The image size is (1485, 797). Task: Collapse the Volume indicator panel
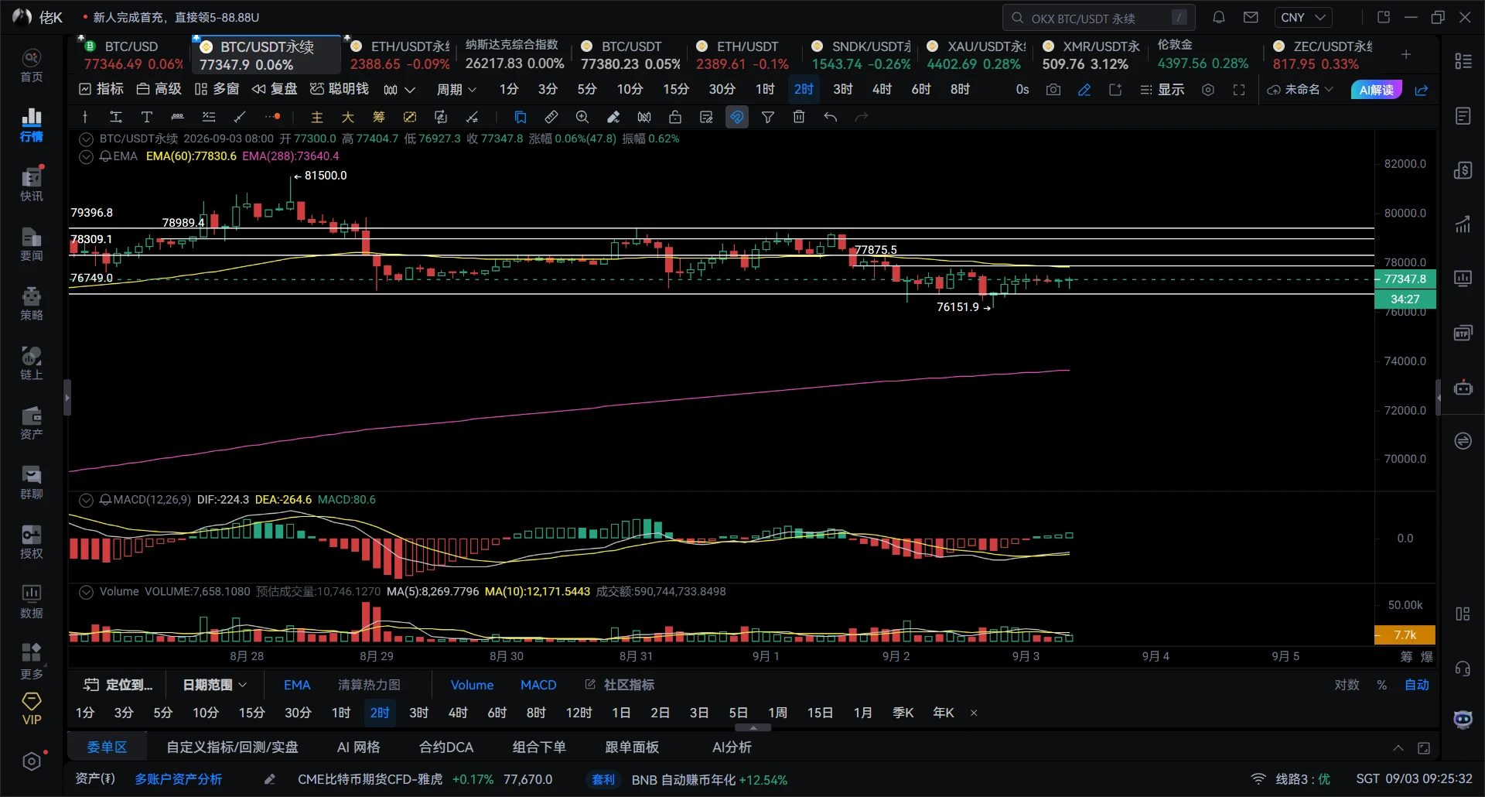tap(86, 592)
